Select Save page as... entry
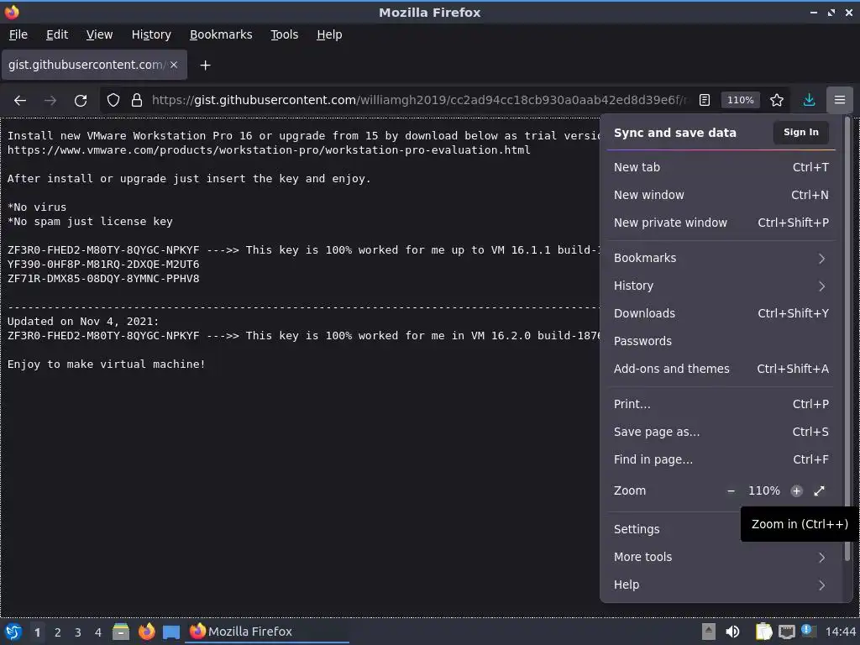 tap(721, 432)
